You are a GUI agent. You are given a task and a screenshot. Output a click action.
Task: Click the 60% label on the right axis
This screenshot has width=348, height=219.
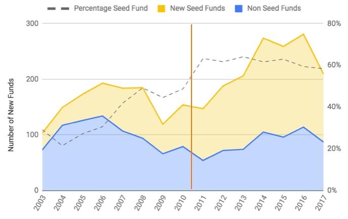click(333, 65)
